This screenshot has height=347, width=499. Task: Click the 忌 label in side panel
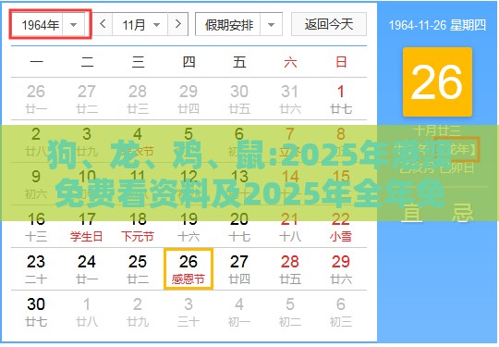coord(463,213)
